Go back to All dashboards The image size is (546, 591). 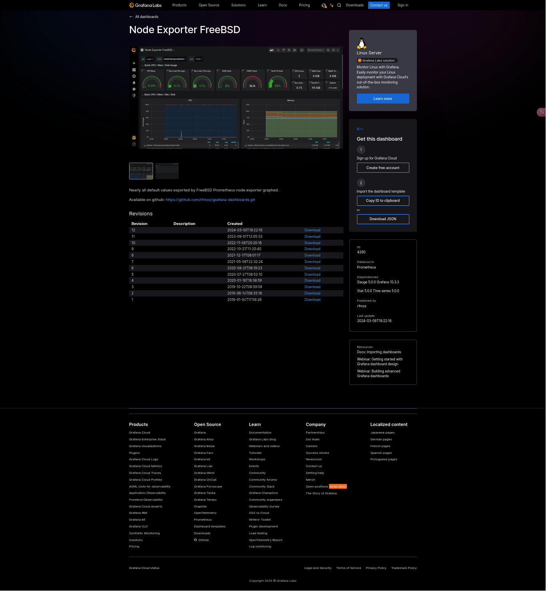[147, 17]
